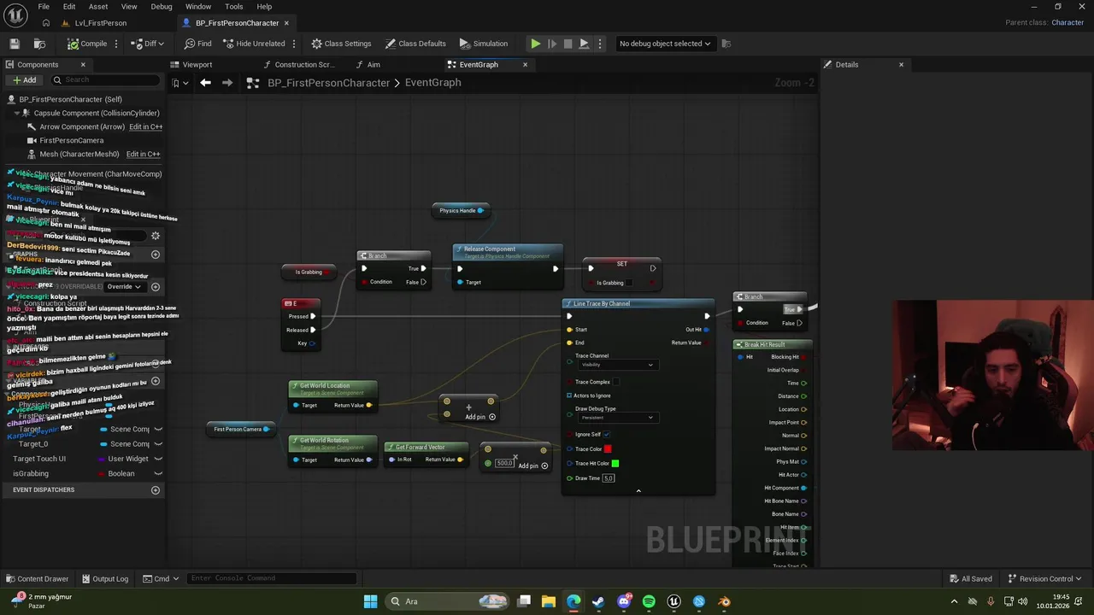Open Spotify from the taskbar
Viewport: 1094px width, 615px height.
tap(649, 601)
